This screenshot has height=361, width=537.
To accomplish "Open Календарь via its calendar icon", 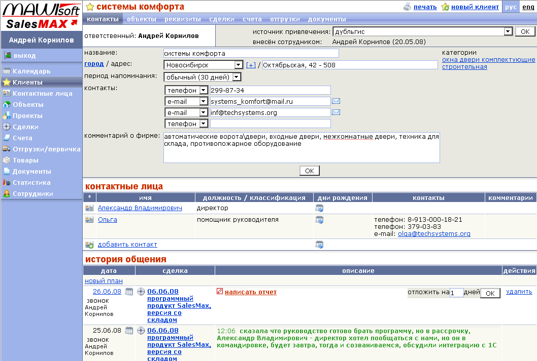I will (x=7, y=71).
